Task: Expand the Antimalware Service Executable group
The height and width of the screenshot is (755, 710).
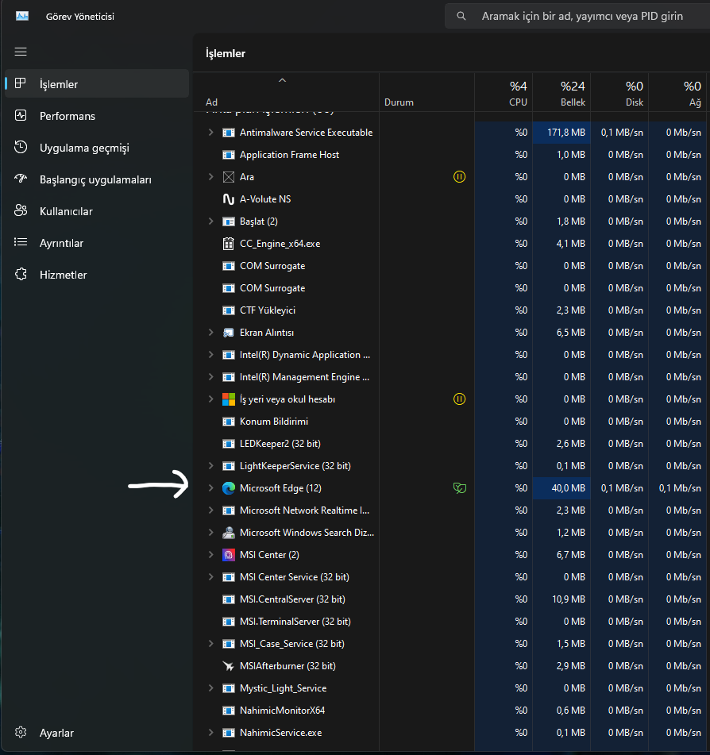Action: tap(210, 132)
